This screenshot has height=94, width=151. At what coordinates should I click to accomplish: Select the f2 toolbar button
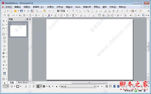coord(9,15)
